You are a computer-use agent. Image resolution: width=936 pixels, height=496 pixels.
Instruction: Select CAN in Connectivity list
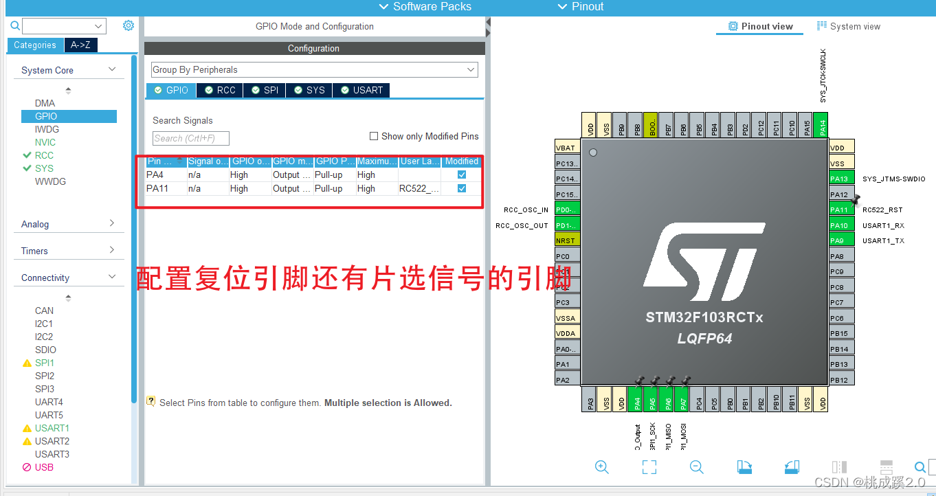44,311
